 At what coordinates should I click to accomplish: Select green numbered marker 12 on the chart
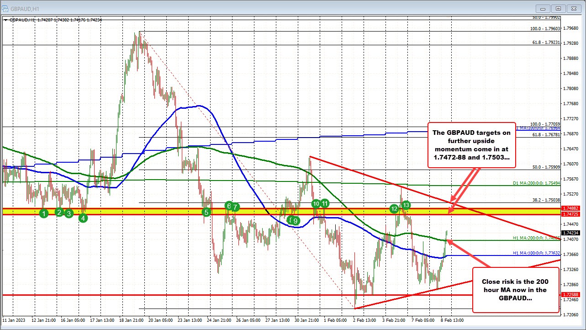point(395,209)
